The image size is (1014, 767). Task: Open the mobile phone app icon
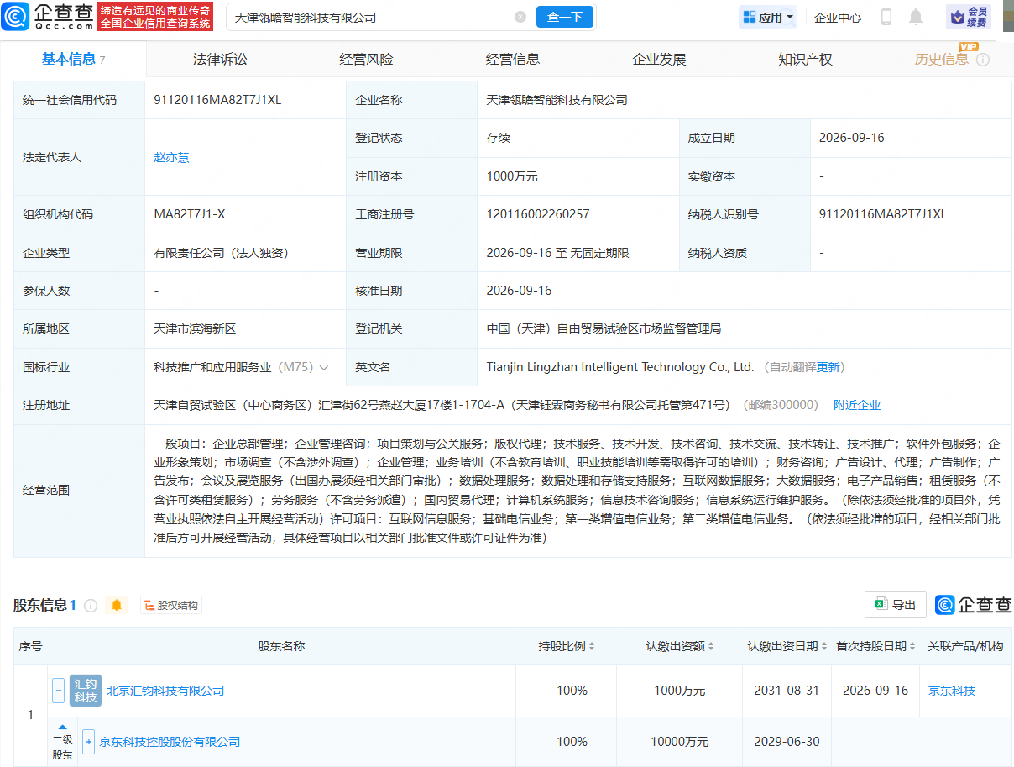[886, 17]
